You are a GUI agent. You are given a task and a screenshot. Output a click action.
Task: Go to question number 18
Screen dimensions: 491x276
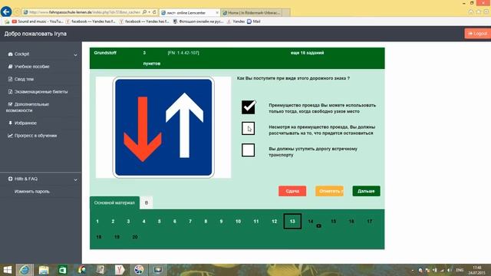pyautogui.click(x=99, y=237)
